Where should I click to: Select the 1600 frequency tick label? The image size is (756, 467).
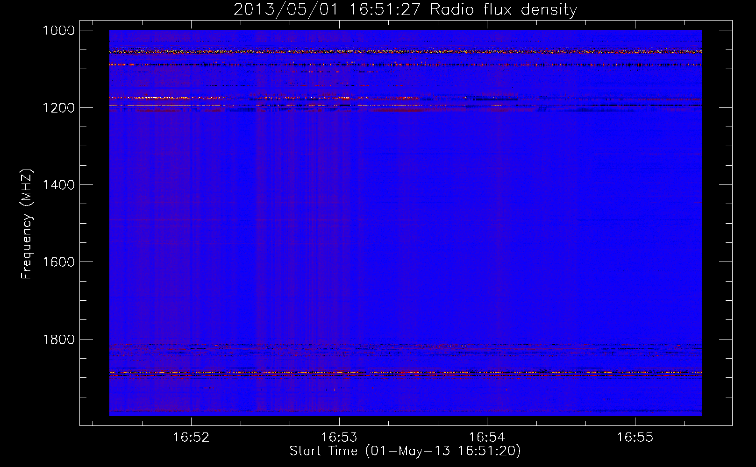pos(58,262)
